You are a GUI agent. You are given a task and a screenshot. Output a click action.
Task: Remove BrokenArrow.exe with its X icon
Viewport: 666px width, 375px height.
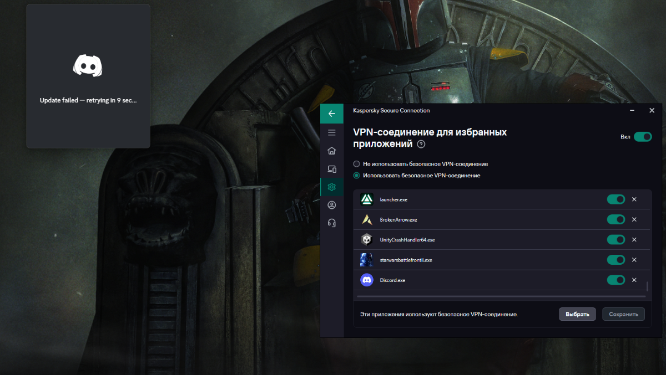coord(634,219)
